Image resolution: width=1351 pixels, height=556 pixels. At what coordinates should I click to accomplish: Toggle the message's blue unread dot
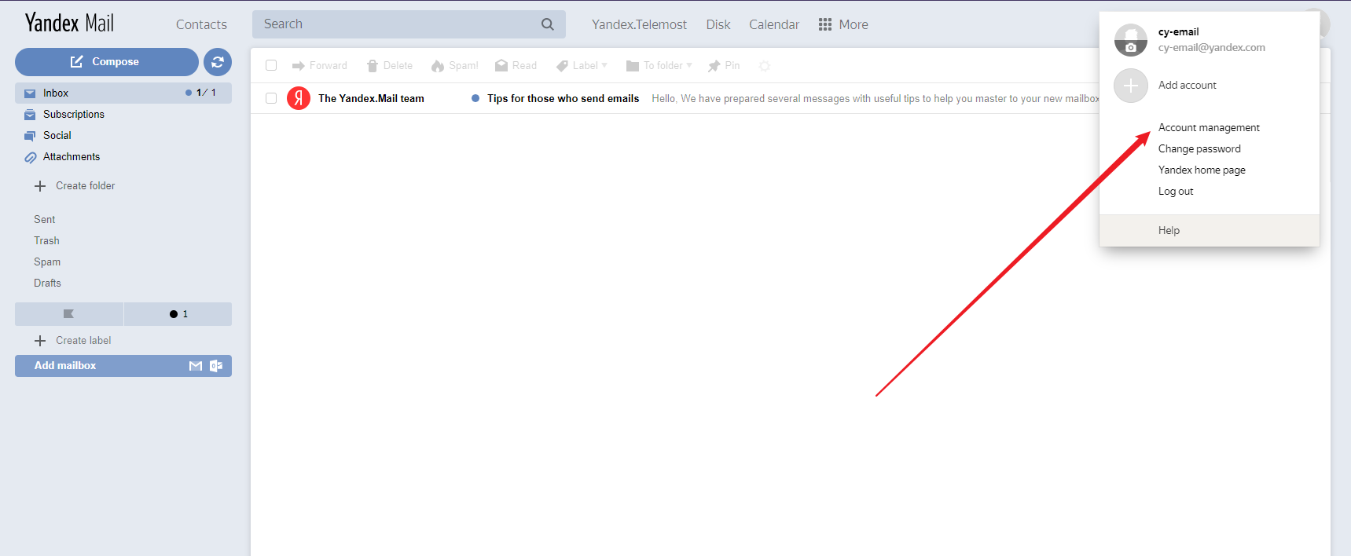click(x=475, y=98)
